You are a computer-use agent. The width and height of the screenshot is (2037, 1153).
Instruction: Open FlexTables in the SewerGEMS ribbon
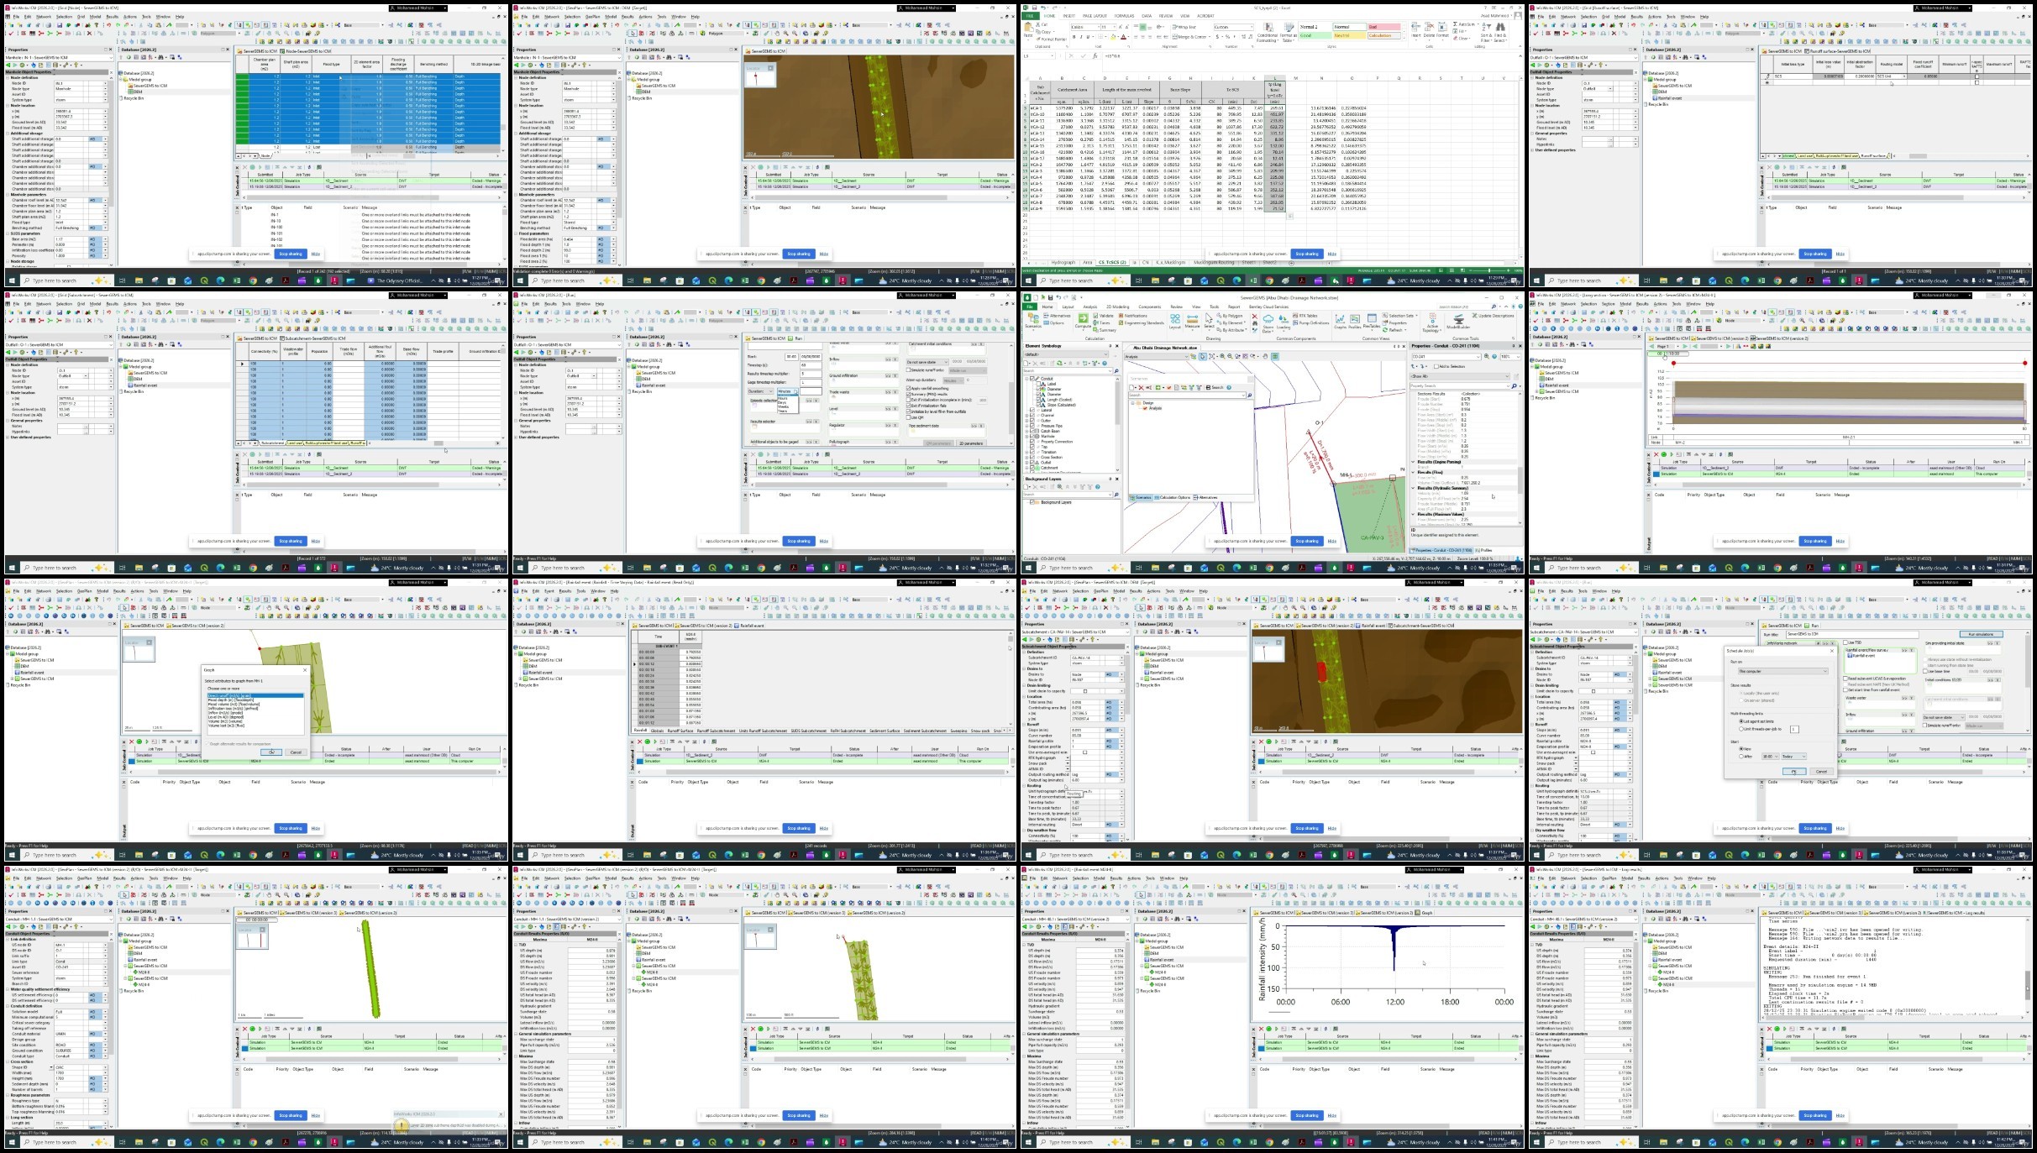pyautogui.click(x=1372, y=321)
